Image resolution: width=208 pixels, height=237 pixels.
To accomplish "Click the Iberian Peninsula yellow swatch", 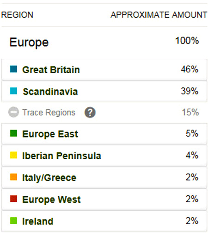I will click(x=13, y=155).
